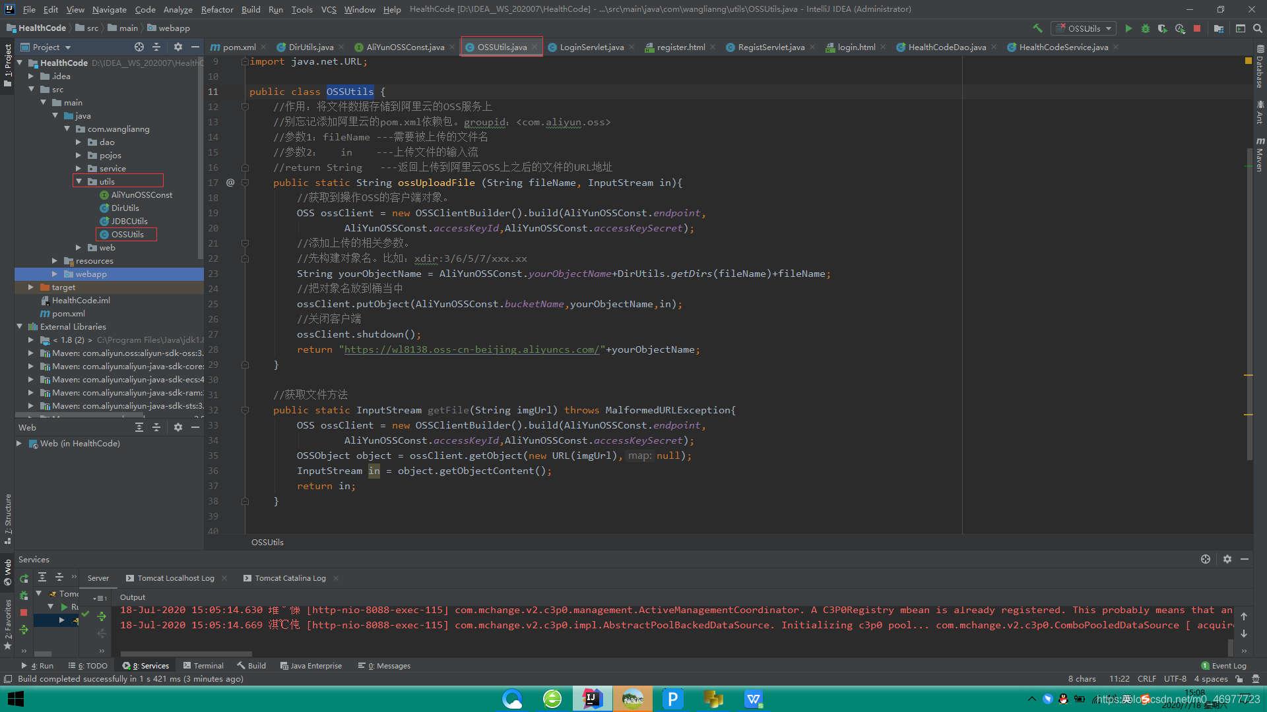1267x712 pixels.
Task: Toggle the Web tool window stripe button
Action: [x=8, y=572]
